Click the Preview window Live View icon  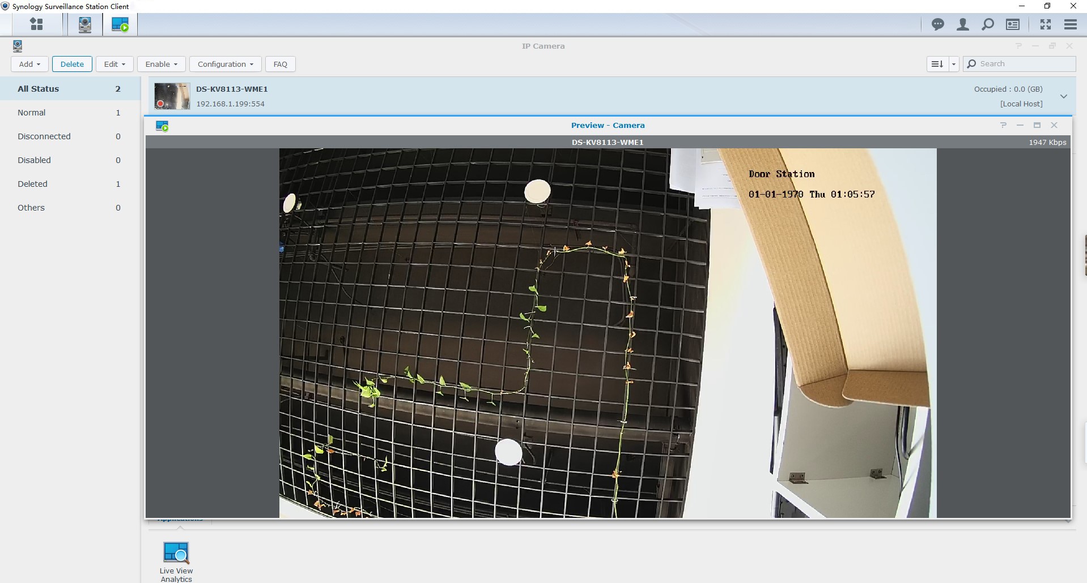coord(162,126)
